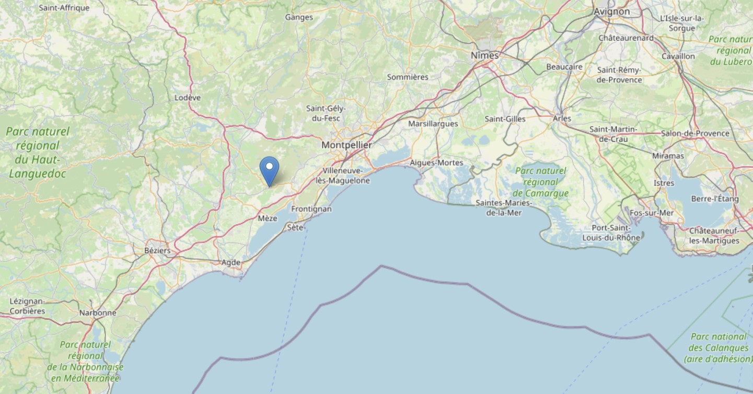Screen dimensions: 753x394
Task: Select the Nîmes city label
Action: 484,55
